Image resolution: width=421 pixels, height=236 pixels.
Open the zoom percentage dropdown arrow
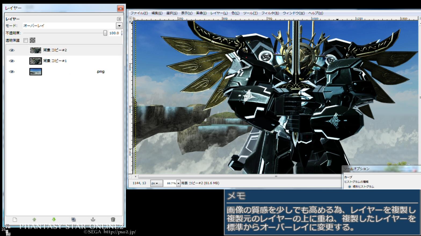178,183
